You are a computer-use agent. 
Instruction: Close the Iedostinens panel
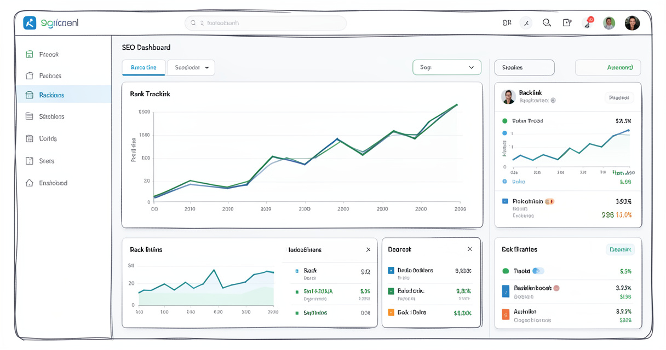tap(368, 249)
